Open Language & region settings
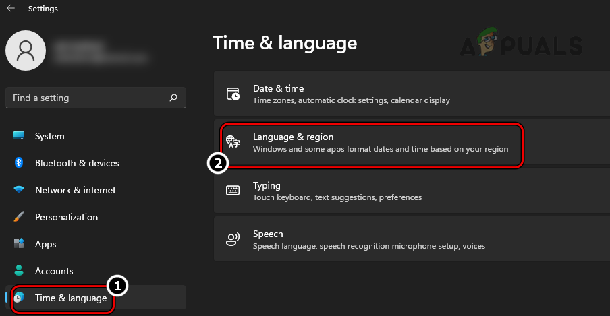 [x=381, y=142]
